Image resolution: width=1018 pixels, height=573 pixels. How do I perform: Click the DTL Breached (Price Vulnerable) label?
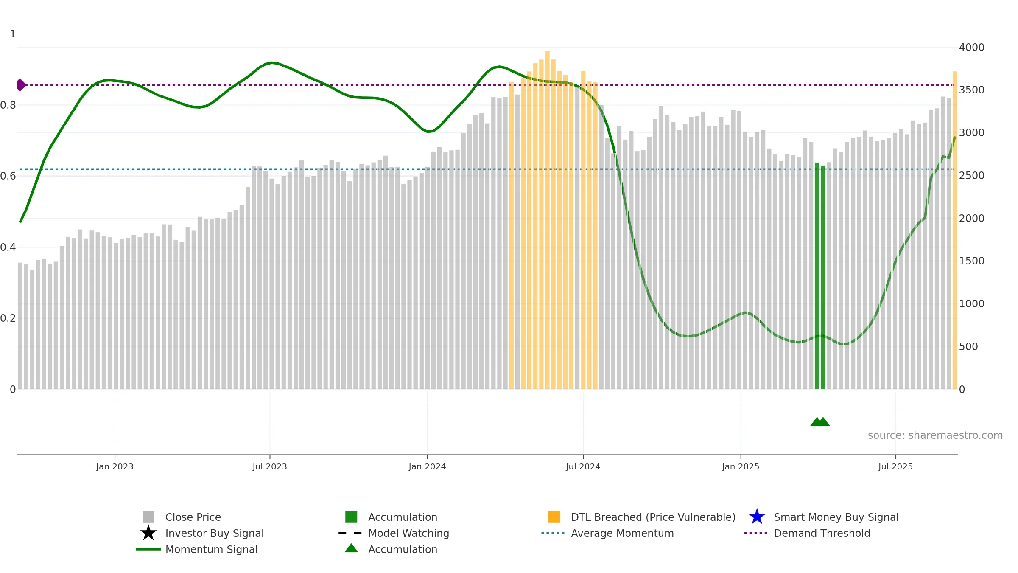[x=653, y=517]
